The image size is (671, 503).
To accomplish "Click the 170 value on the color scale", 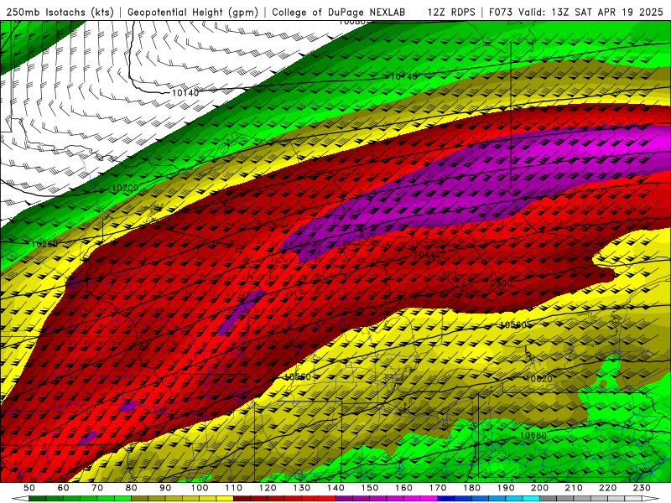I will point(438,488).
